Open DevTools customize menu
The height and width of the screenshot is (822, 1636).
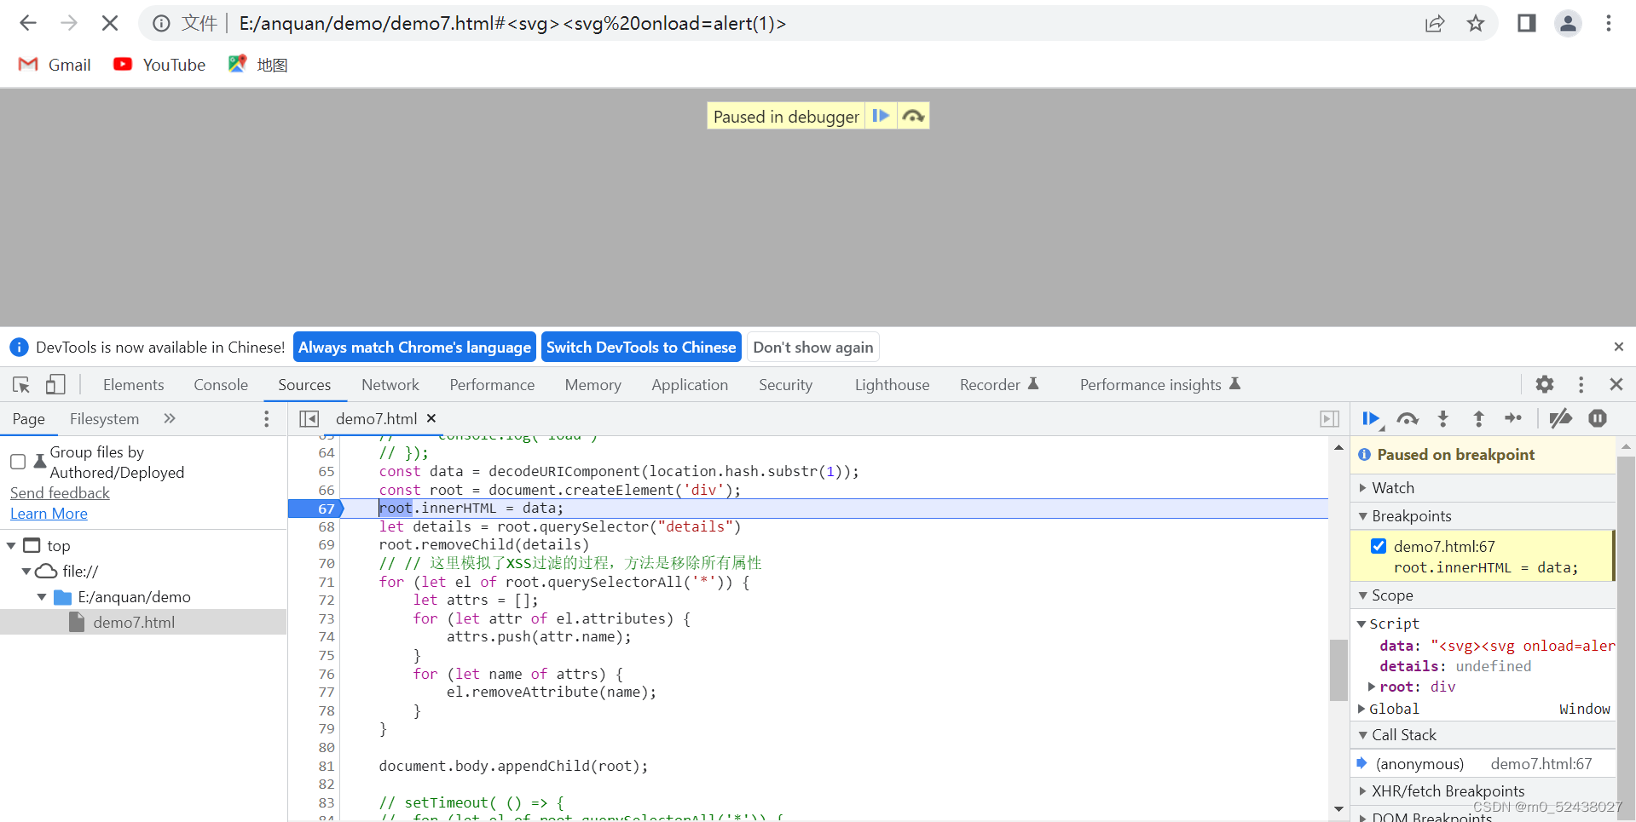coord(1581,384)
